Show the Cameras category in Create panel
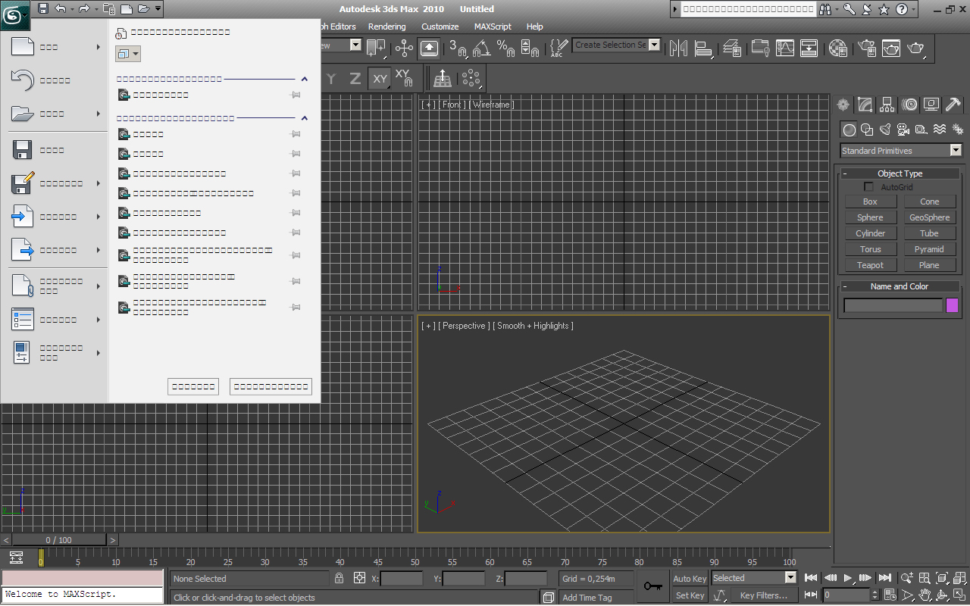Screen dimensions: 970x606 click(x=903, y=130)
